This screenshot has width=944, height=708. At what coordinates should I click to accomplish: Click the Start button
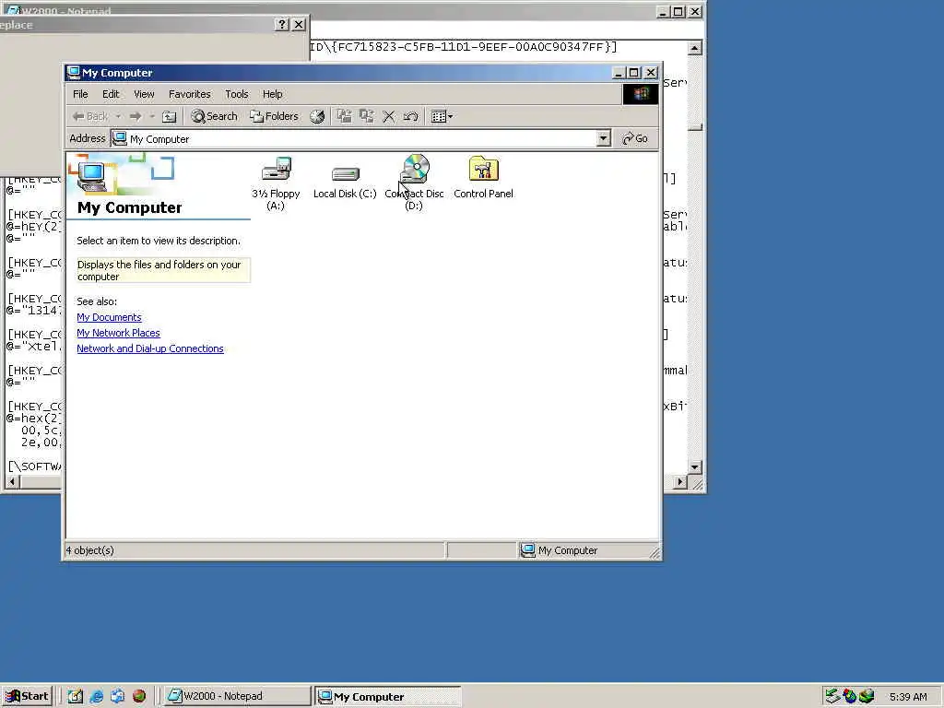tap(28, 696)
